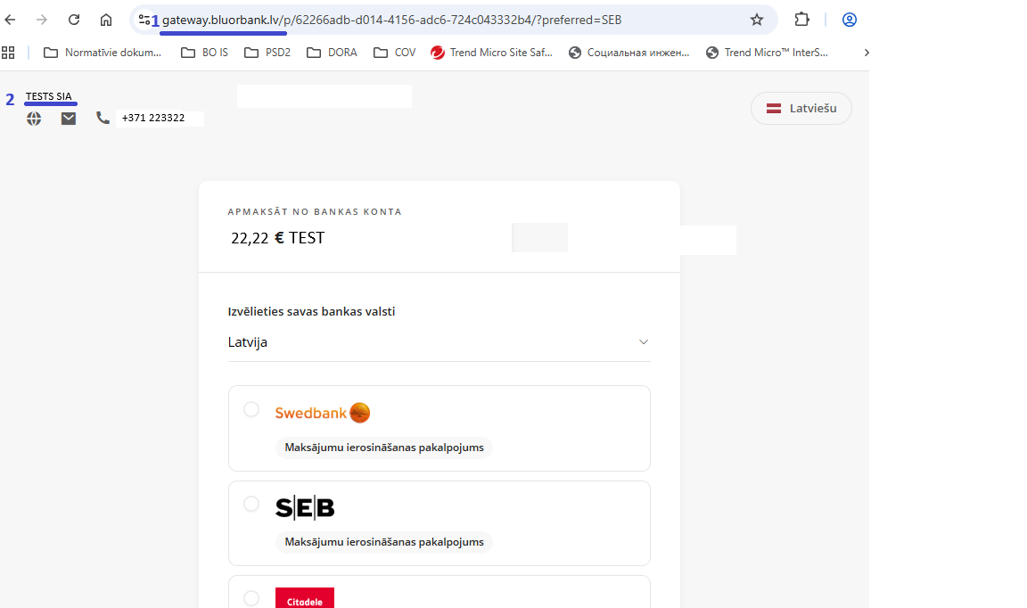Click the envelope email icon
The image size is (1027, 608).
pyautogui.click(x=69, y=119)
